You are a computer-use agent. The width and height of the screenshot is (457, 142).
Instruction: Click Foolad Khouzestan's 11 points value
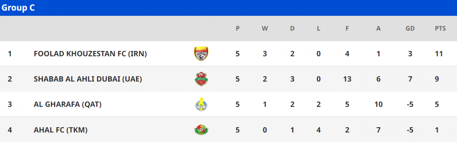(439, 54)
